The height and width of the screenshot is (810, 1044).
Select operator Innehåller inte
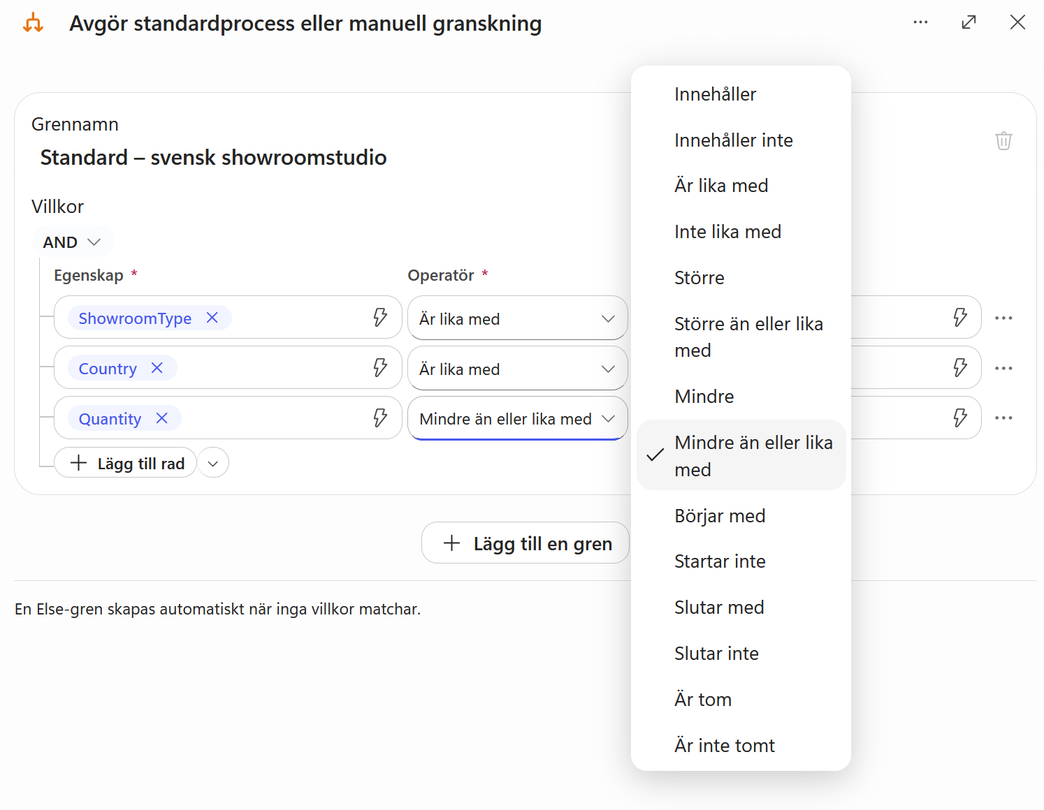741,140
